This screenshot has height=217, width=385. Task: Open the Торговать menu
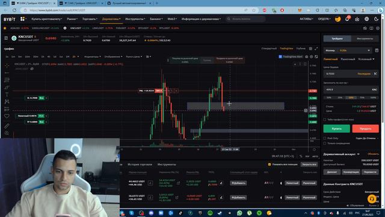90,19
